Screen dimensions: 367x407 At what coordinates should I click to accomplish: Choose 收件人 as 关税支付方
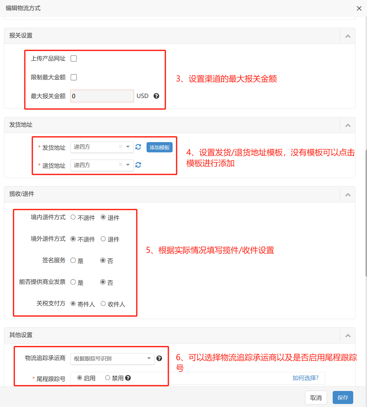[x=103, y=304]
